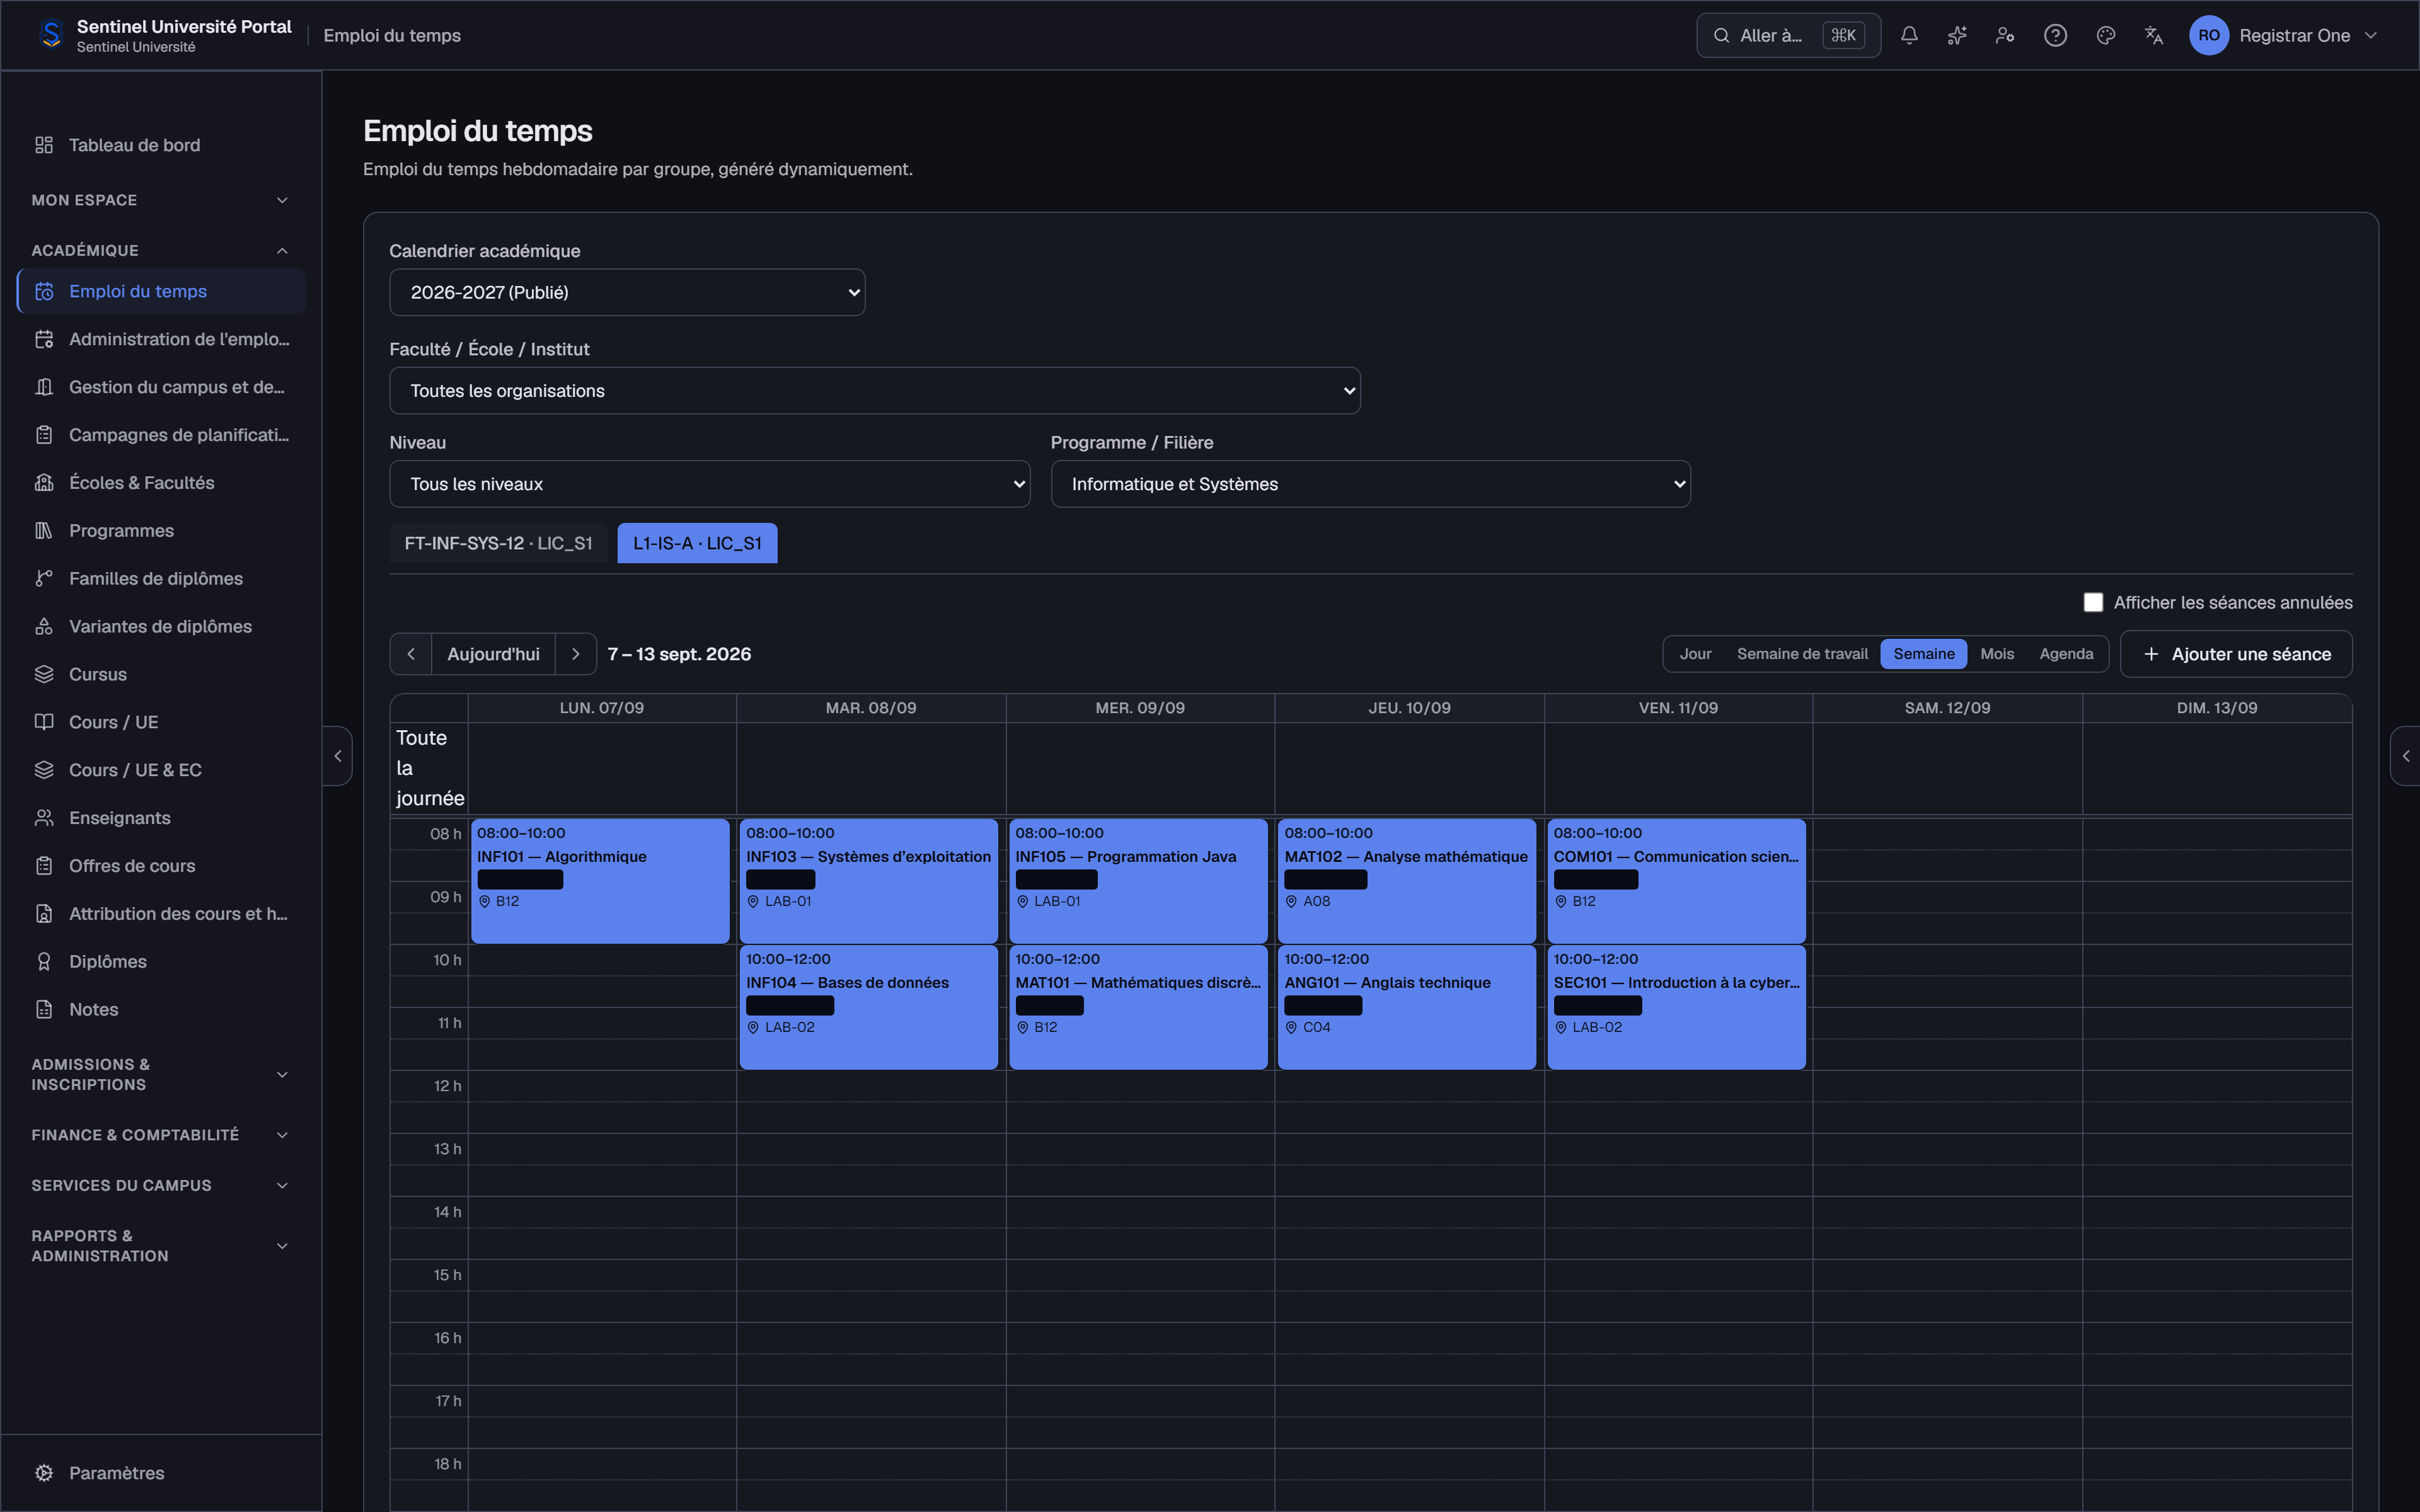
Task: Click Ajouter une séance button
Action: [x=2236, y=654]
